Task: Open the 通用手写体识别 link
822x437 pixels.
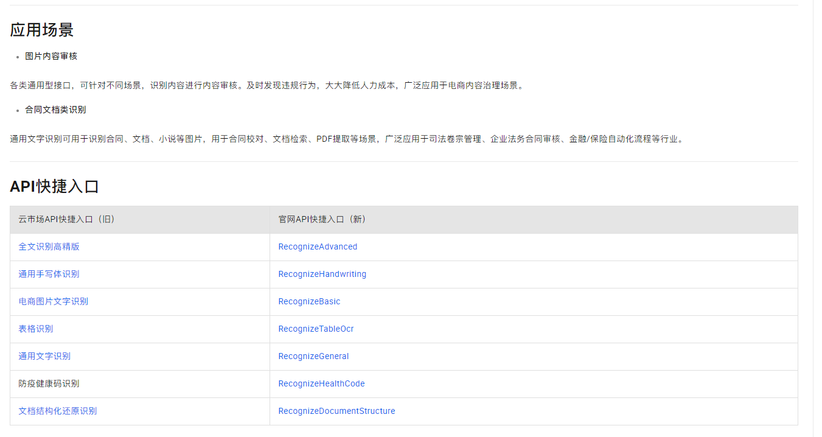Action: pos(49,274)
